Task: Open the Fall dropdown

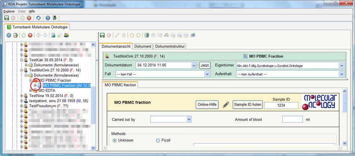Action: pos(207,74)
